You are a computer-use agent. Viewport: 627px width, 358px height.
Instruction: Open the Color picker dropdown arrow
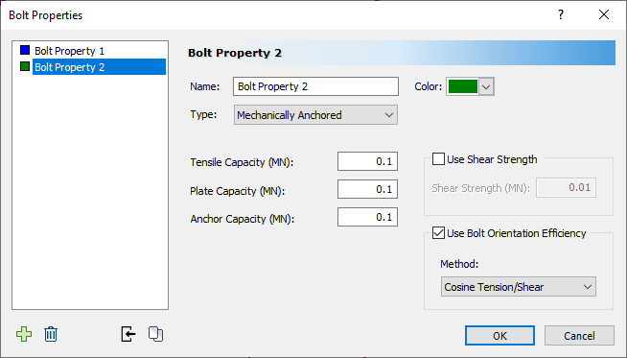486,86
